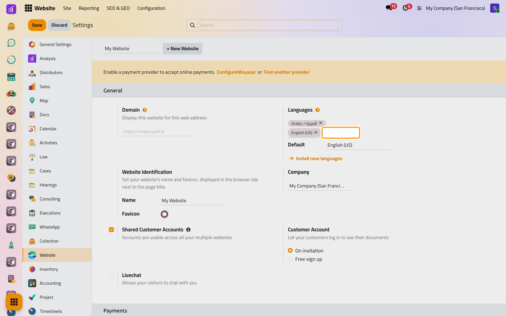
Task: Uncheck Shared Customer Accounts checkbox
Action: (111, 230)
